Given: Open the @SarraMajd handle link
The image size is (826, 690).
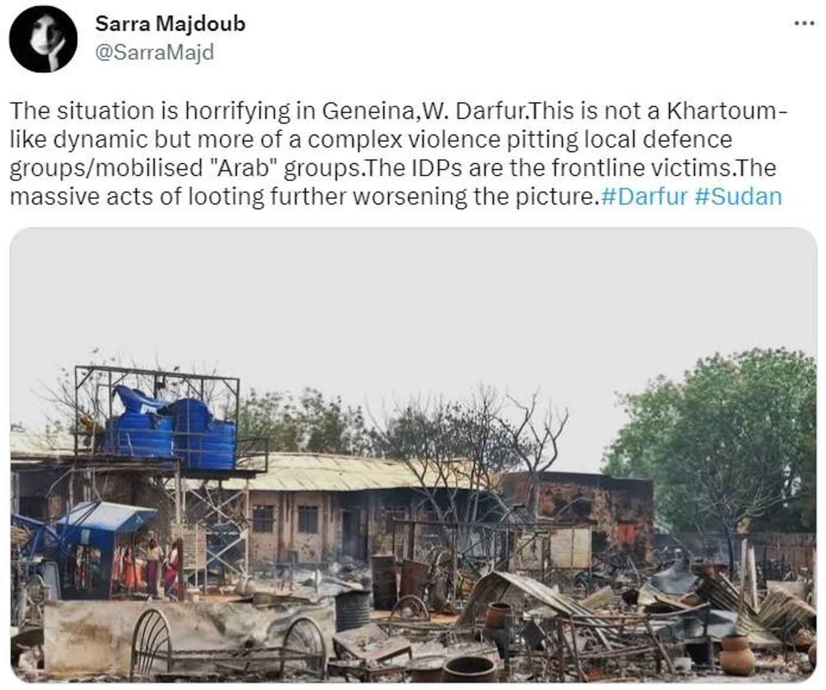Looking at the screenshot, I should 155,52.
